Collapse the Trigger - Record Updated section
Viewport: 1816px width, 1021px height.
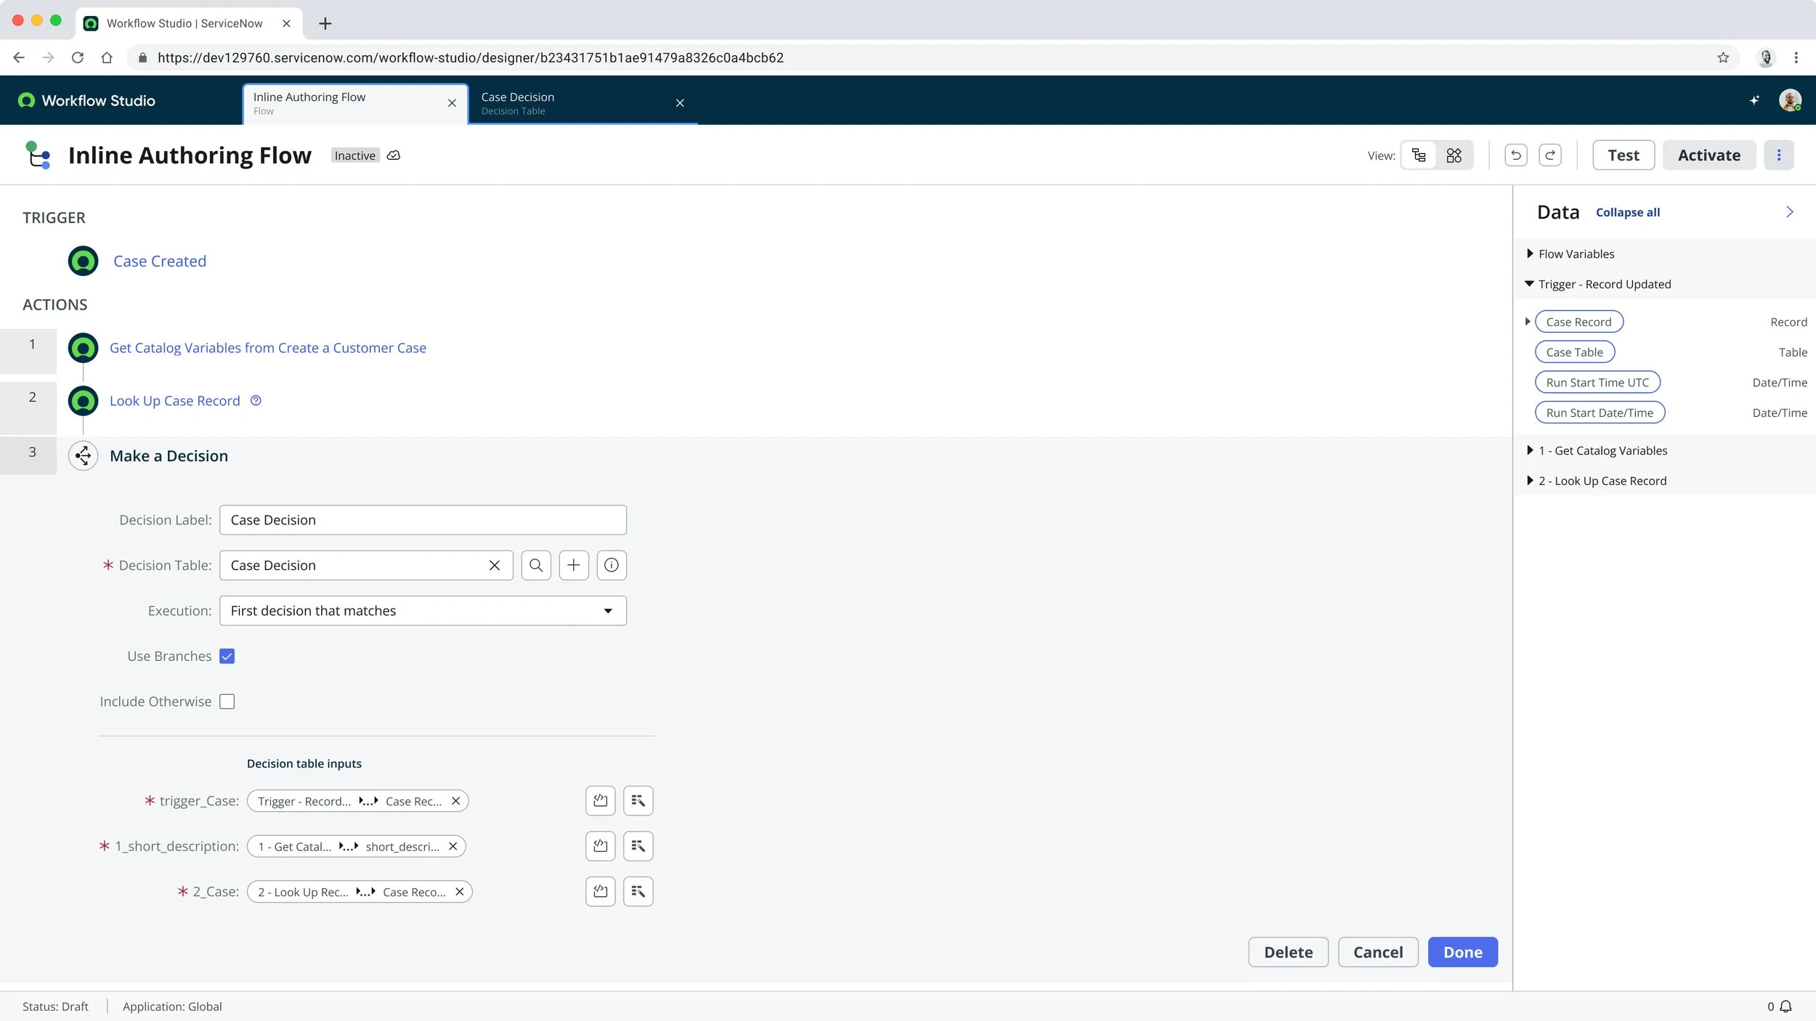(1529, 284)
